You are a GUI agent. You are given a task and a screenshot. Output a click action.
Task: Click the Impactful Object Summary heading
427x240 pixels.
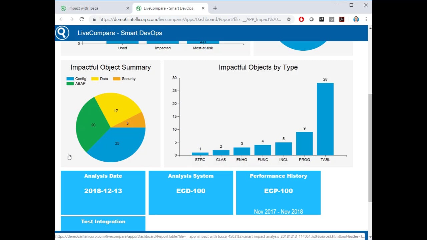pos(110,67)
